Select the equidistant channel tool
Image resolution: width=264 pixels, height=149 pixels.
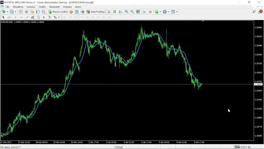33,17
